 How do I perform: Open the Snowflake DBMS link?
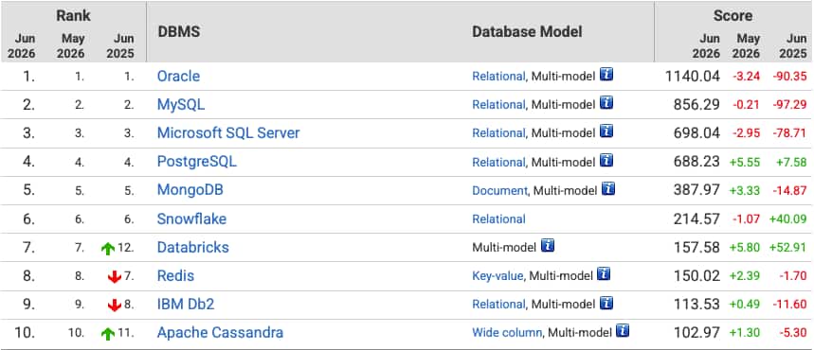point(191,219)
